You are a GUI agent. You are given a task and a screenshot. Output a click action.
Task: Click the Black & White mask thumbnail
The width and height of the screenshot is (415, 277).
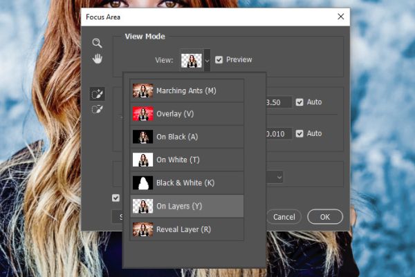tap(142, 183)
